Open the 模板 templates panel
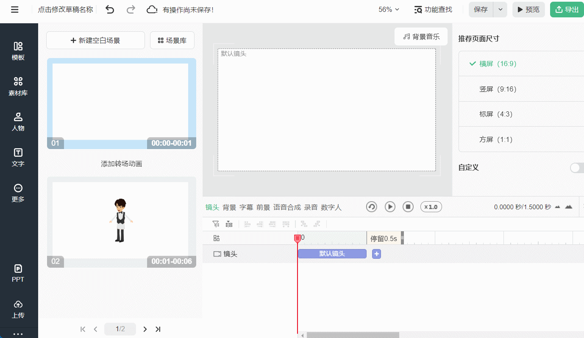 coord(18,51)
